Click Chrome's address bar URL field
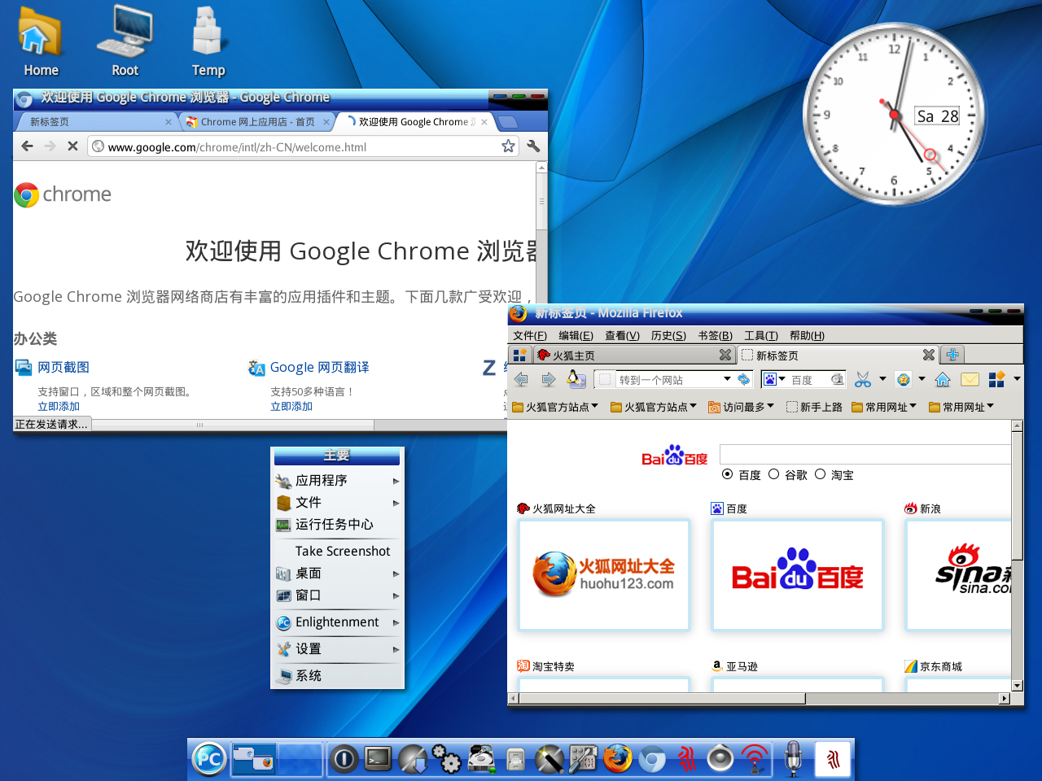Screen dimensions: 1042x781 [x=301, y=147]
